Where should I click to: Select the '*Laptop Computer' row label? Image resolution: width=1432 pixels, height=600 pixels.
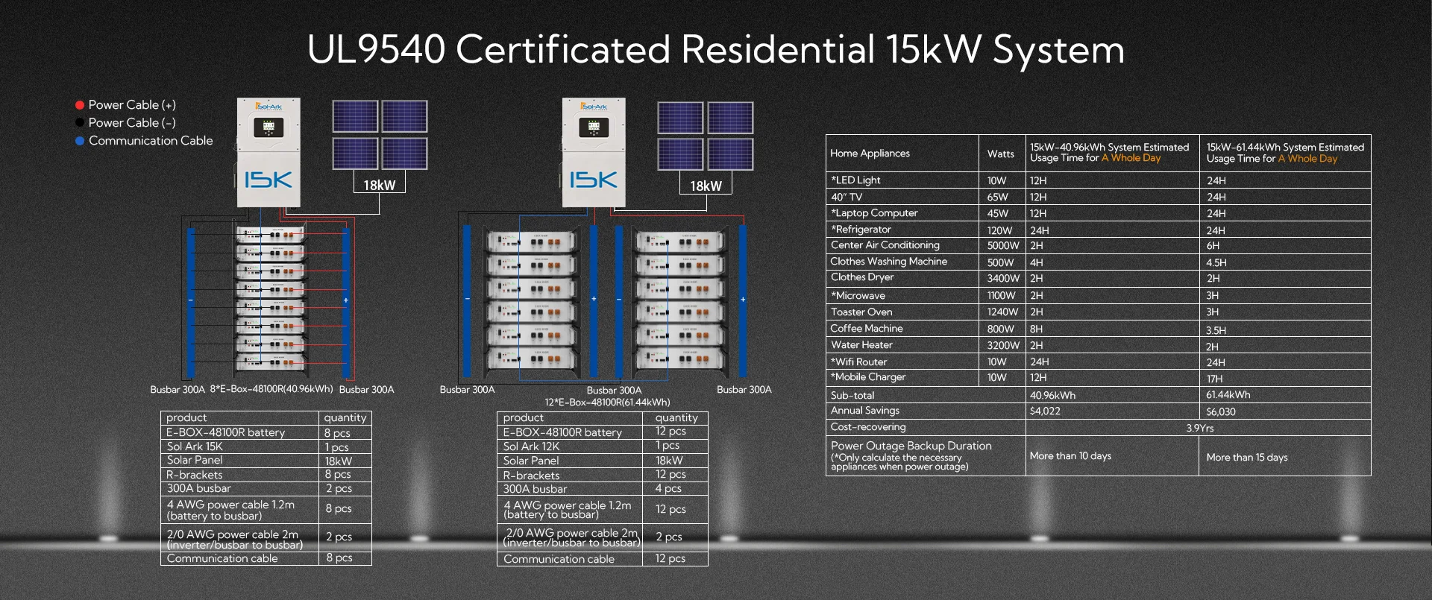pyautogui.click(x=874, y=213)
